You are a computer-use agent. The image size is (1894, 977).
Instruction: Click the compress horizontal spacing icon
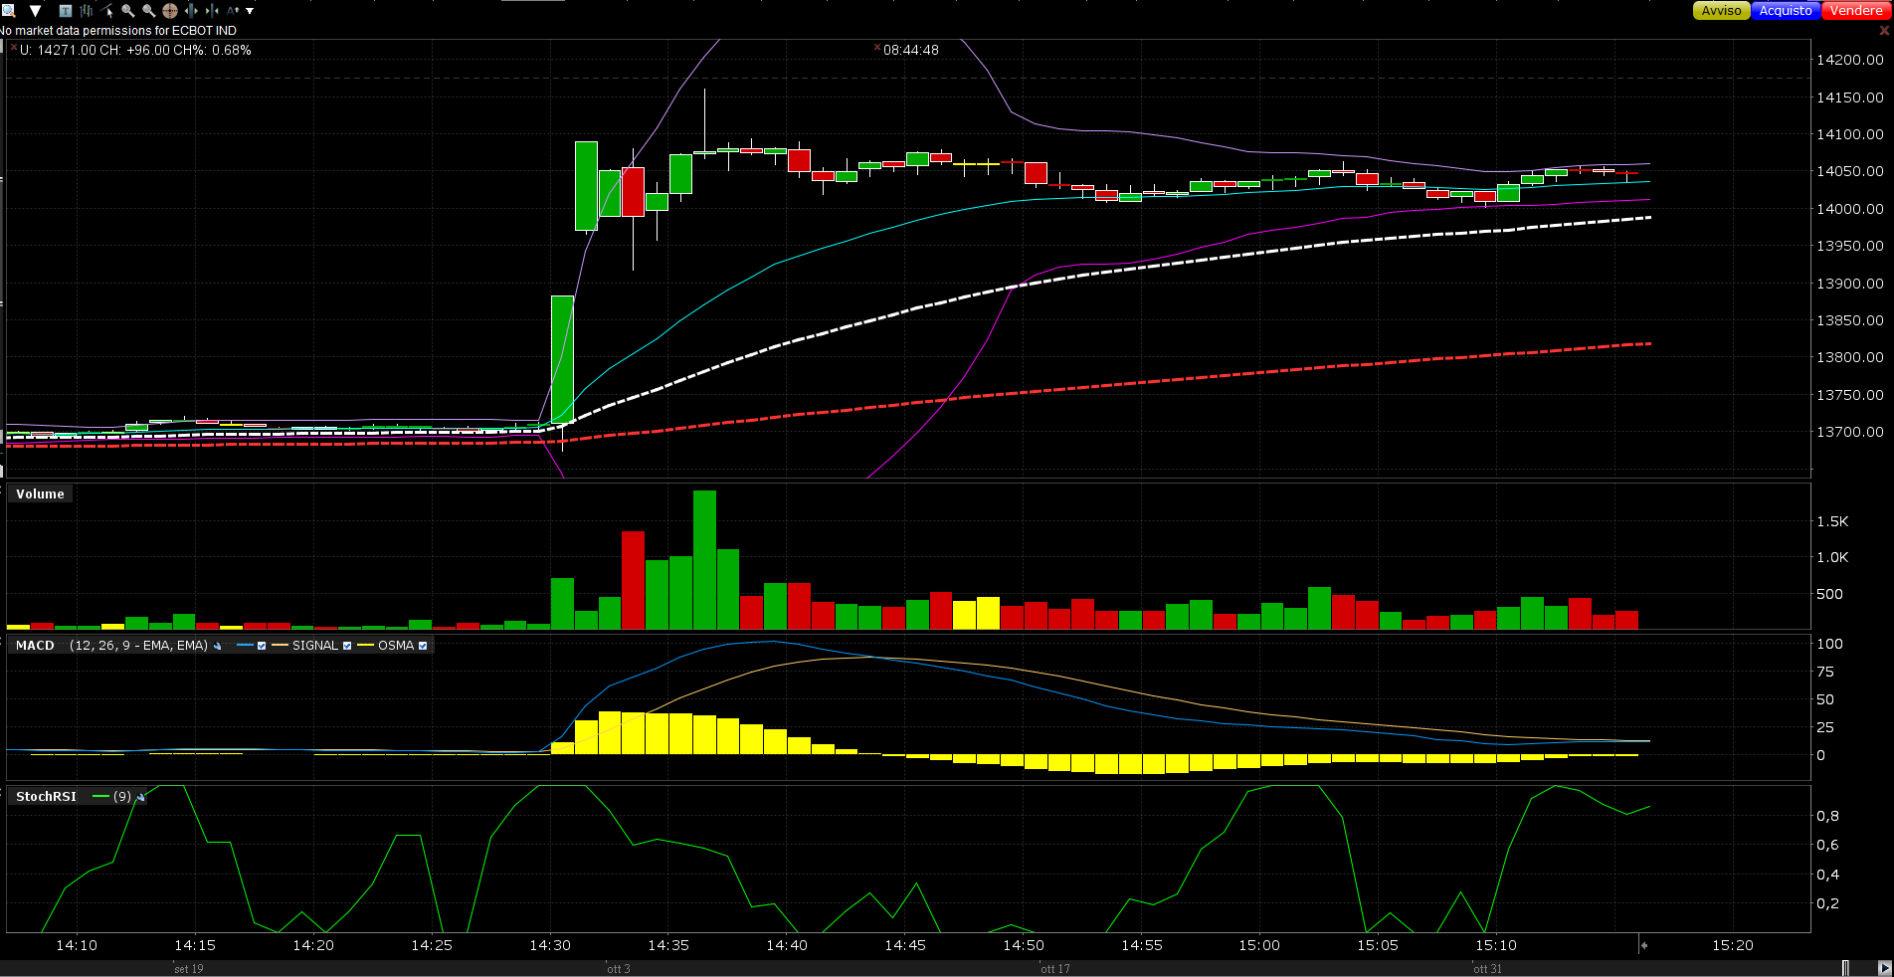(x=212, y=11)
